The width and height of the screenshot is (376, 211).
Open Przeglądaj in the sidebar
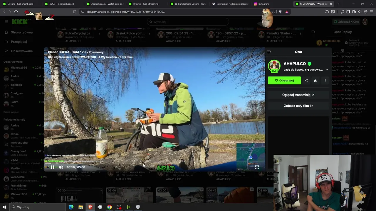point(19,42)
